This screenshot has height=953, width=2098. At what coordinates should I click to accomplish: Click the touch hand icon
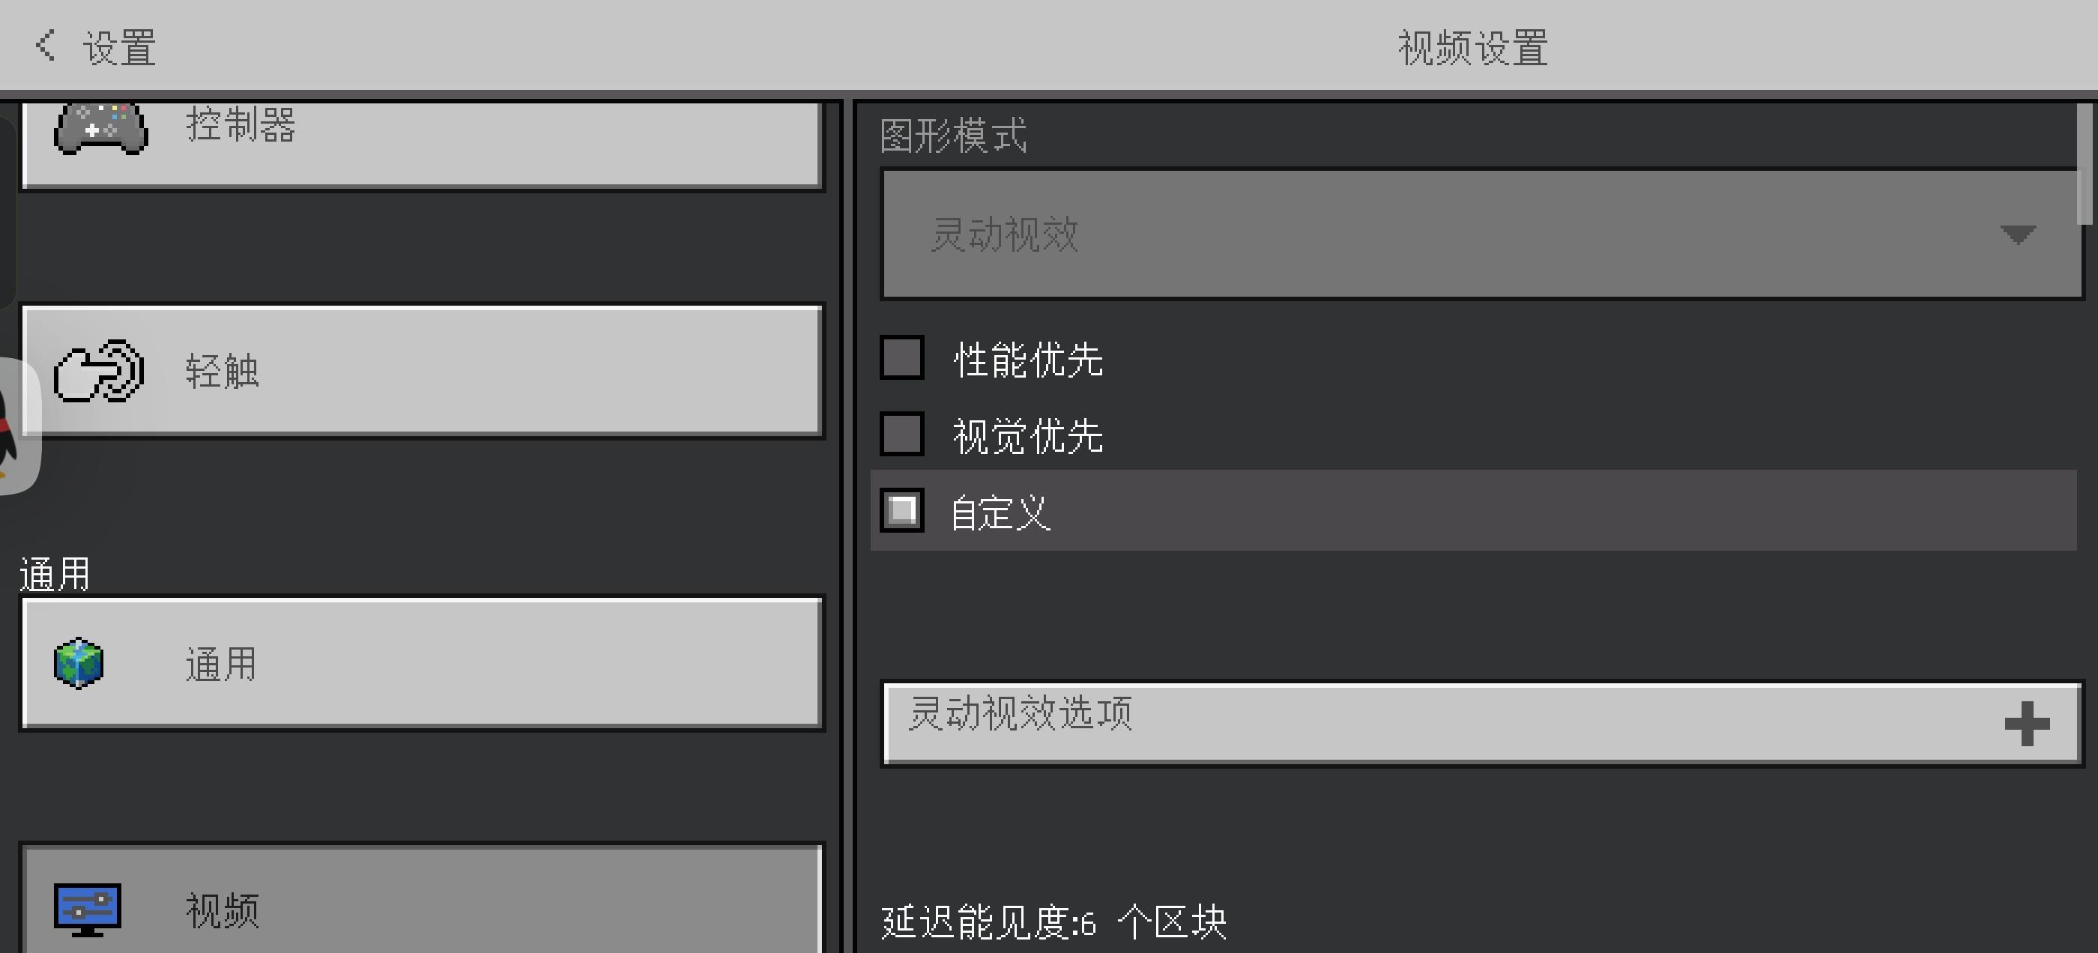(x=99, y=372)
